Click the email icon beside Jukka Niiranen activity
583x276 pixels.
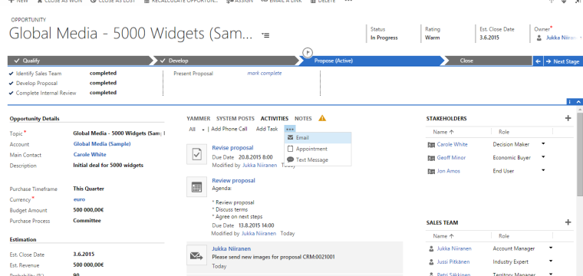click(196, 255)
